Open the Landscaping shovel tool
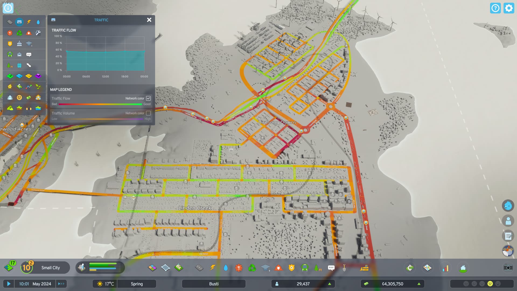Screen dimensions: 517x291 (344, 268)
